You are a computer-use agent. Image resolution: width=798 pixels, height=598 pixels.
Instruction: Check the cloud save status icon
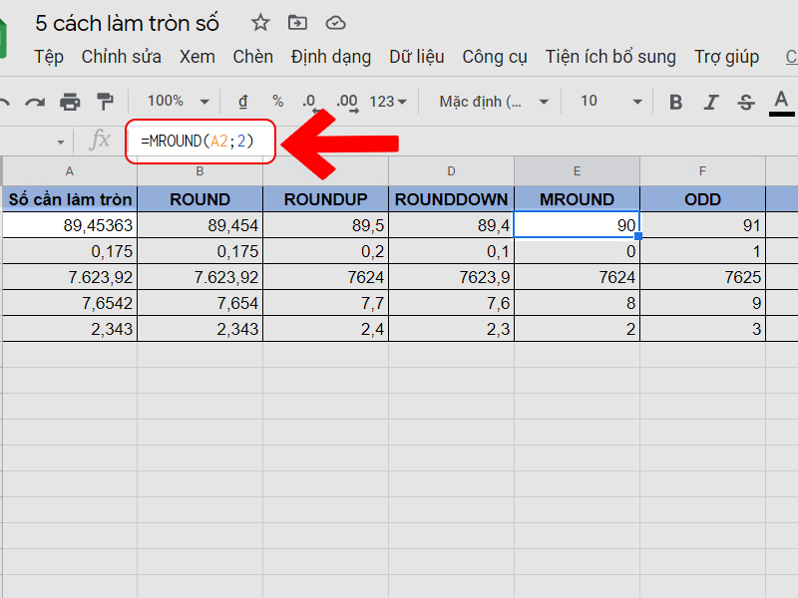tap(336, 23)
